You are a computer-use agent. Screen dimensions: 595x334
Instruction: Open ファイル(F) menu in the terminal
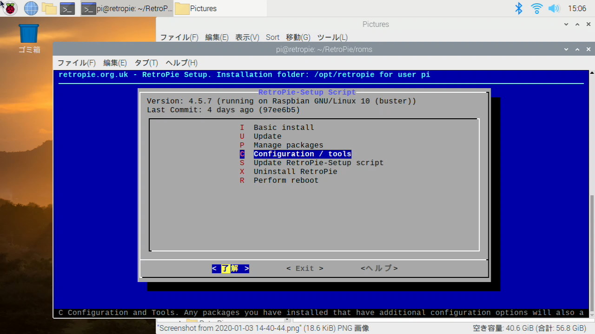(76, 63)
